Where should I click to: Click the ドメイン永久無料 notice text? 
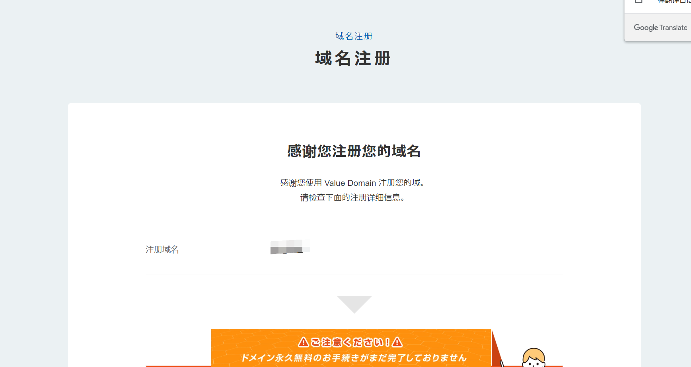coord(354,357)
